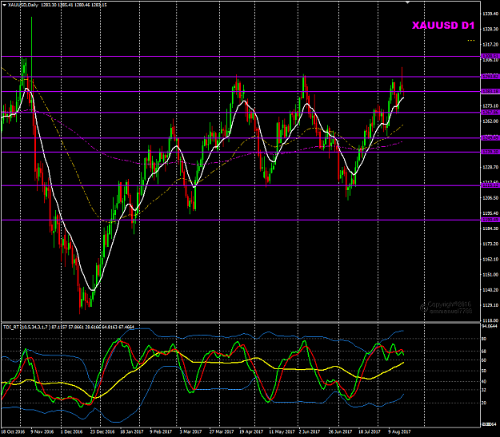500x437 pixels.
Task: Click the 1195.40 price scale value
Action: pos(490,213)
